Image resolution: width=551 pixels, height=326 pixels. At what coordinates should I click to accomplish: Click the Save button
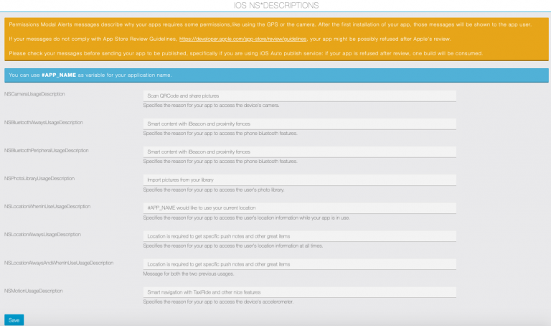tap(14, 320)
